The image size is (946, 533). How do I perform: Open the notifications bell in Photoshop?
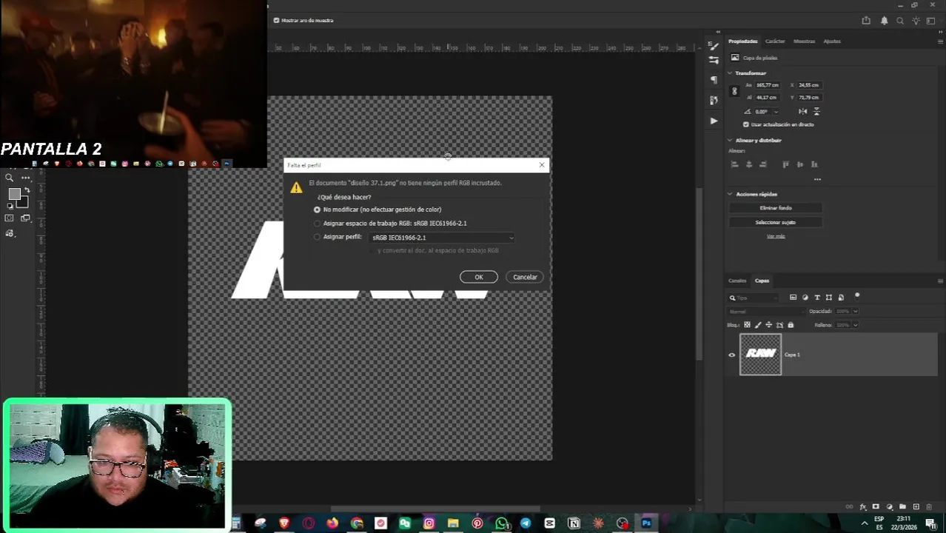click(x=884, y=21)
